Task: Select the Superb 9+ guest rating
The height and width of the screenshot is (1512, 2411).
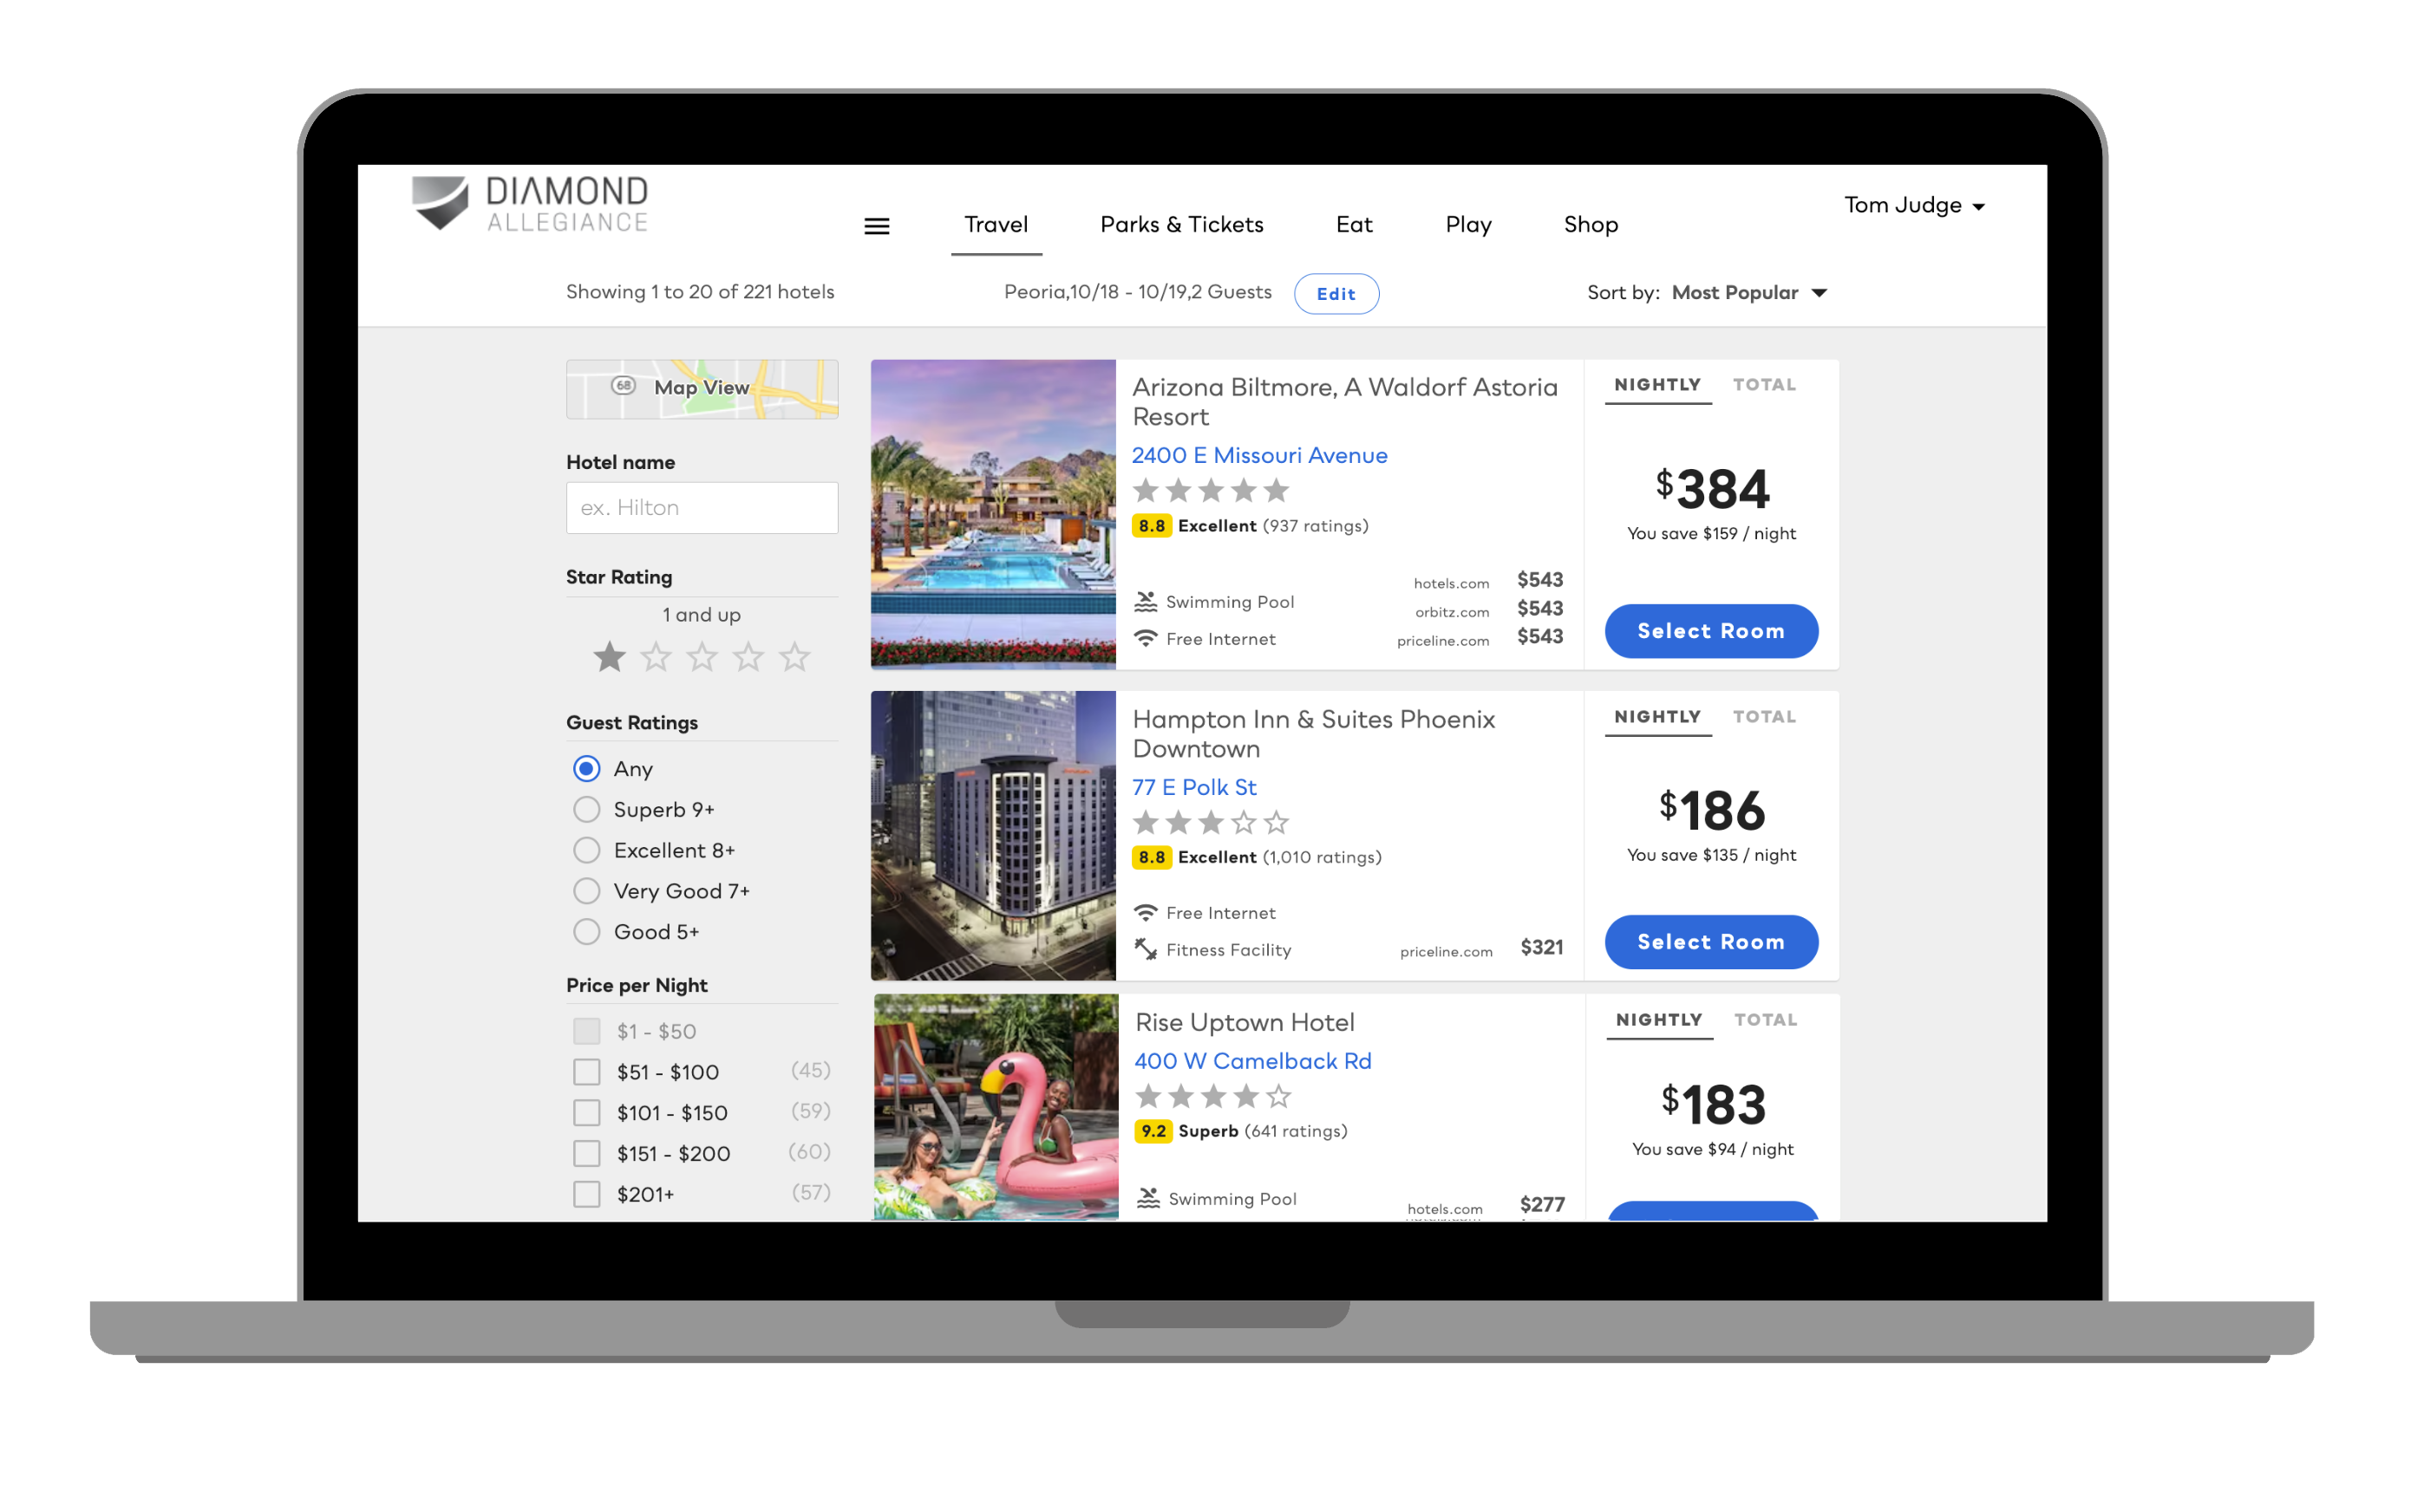Action: (586, 809)
